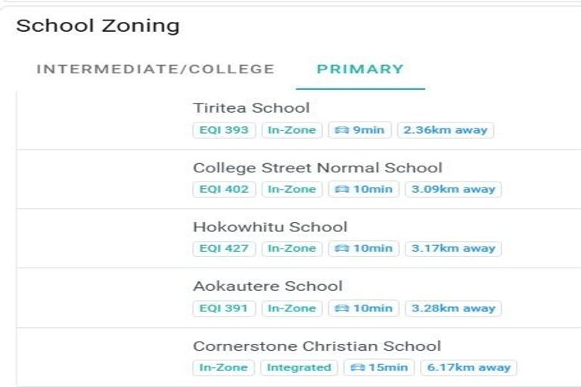
Task: Click the EQI 391 badge
Action: tap(225, 308)
